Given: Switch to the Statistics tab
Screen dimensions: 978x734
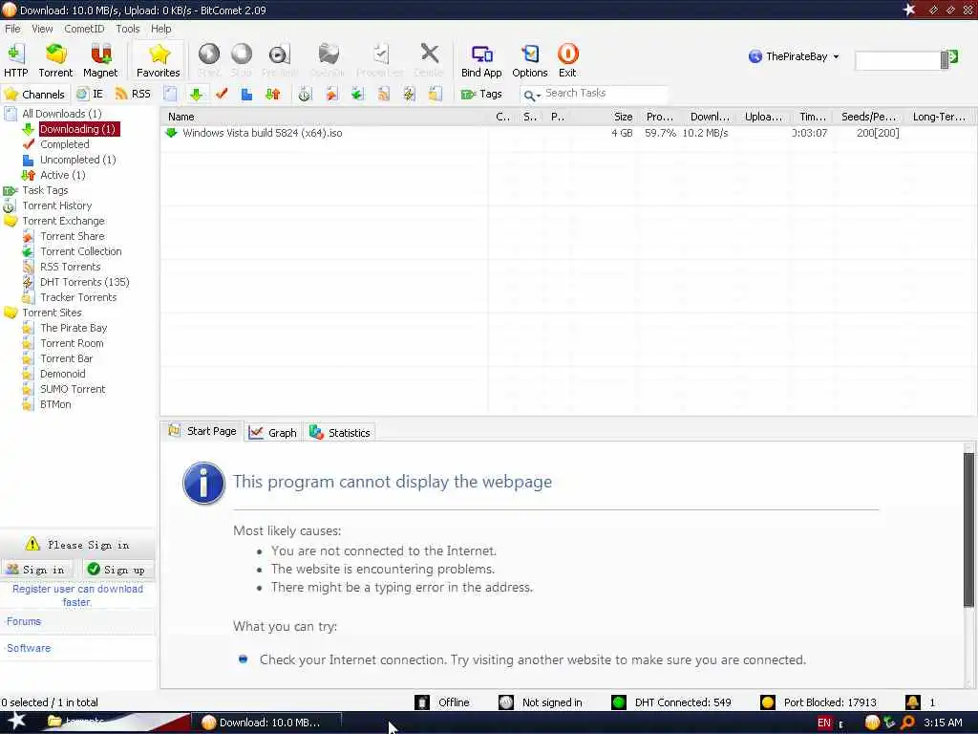Looking at the screenshot, I should [340, 433].
